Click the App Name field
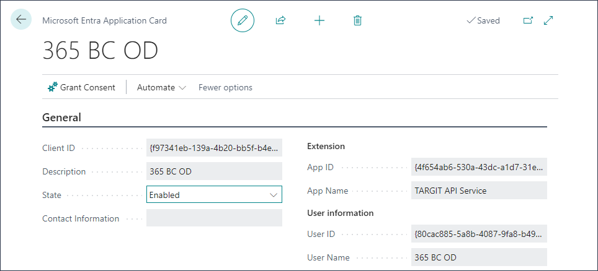 coord(479,191)
